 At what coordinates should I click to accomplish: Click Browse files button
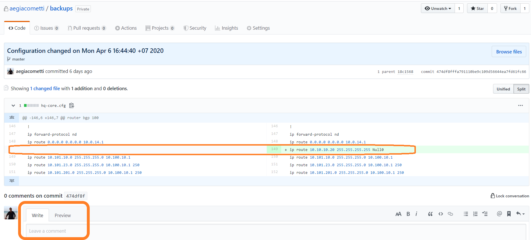(509, 52)
